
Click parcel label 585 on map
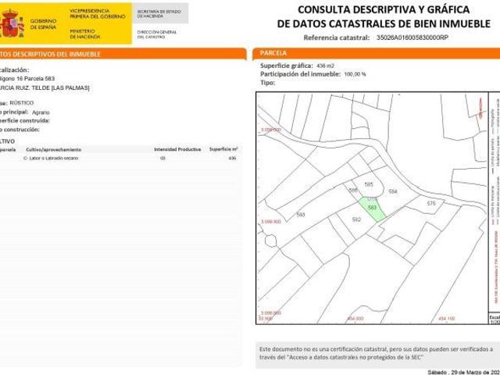click(368, 184)
